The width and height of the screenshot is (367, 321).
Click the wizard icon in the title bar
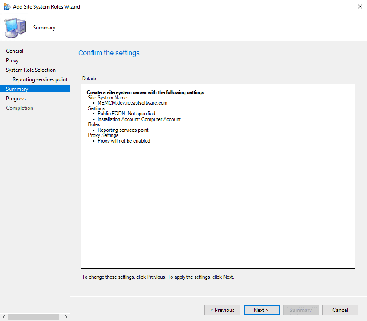pyautogui.click(x=7, y=7)
